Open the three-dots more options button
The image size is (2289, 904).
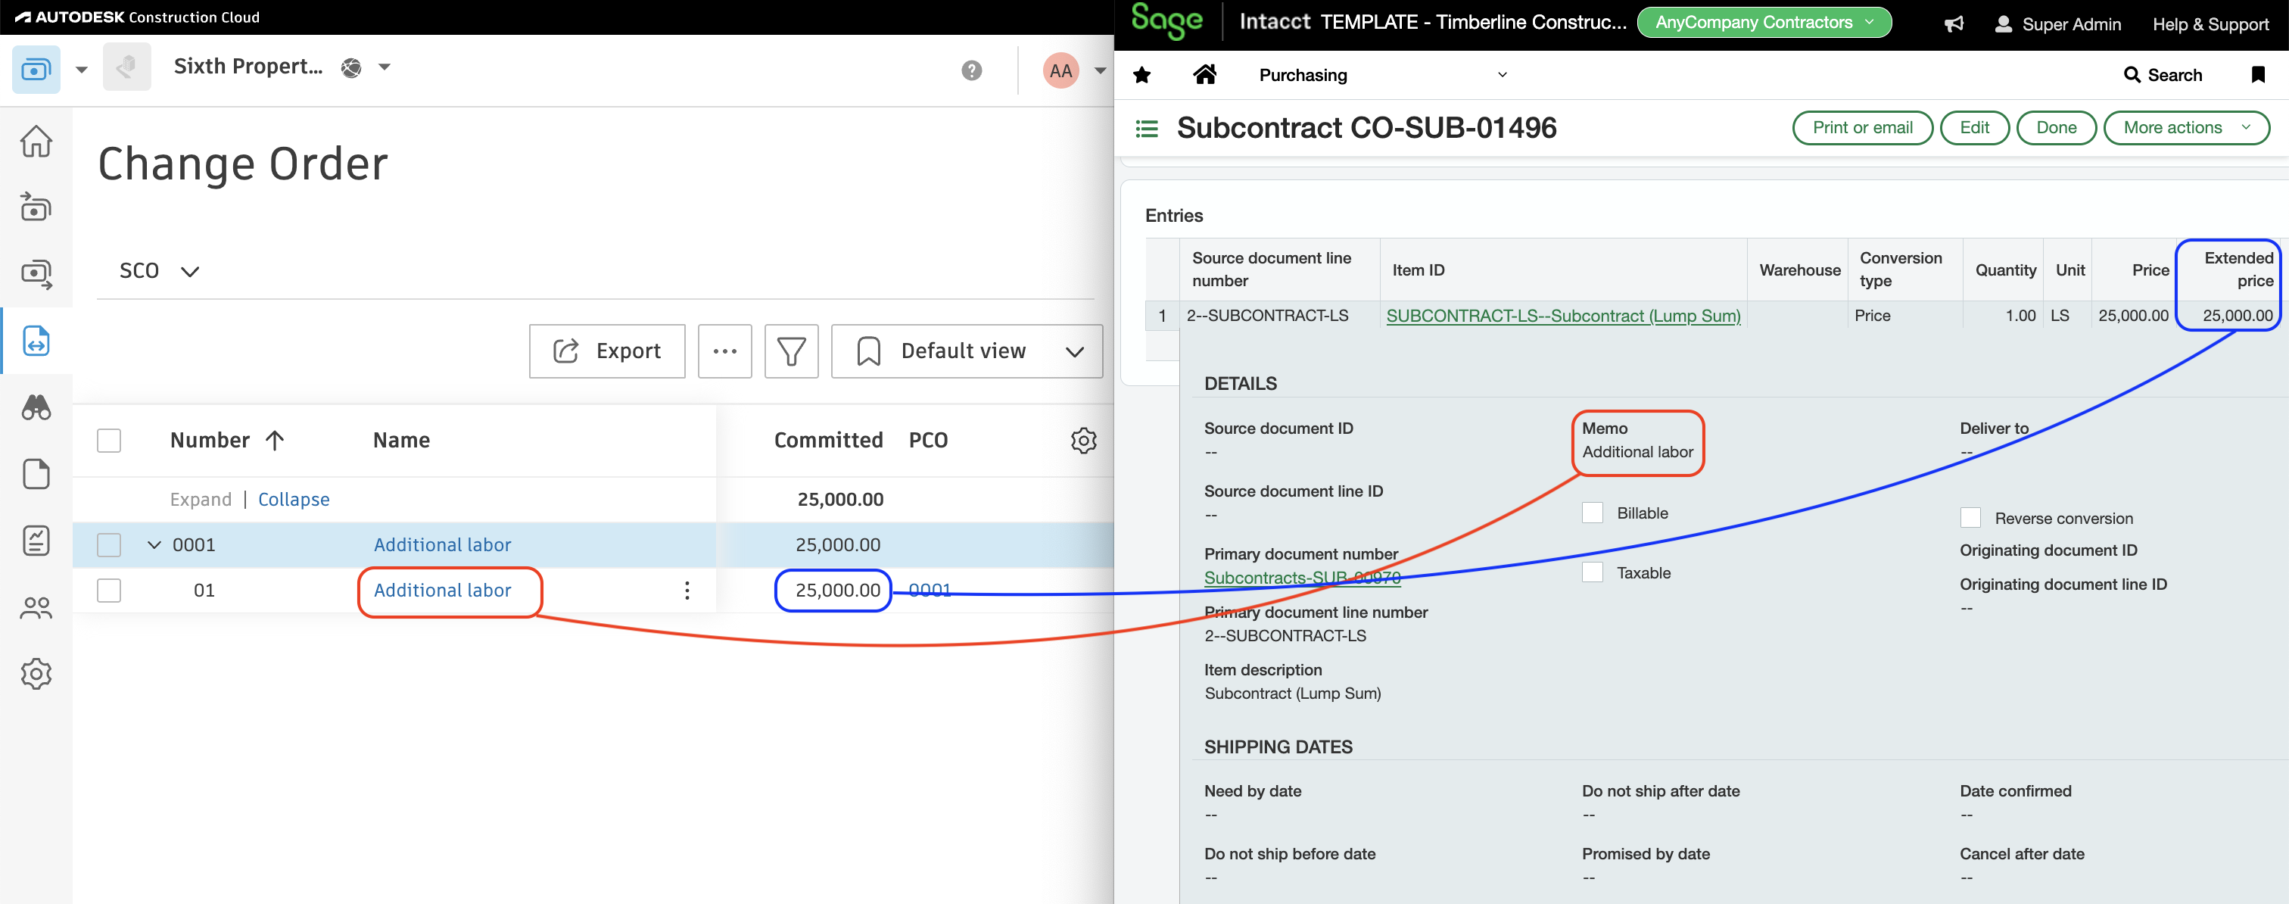coord(724,351)
